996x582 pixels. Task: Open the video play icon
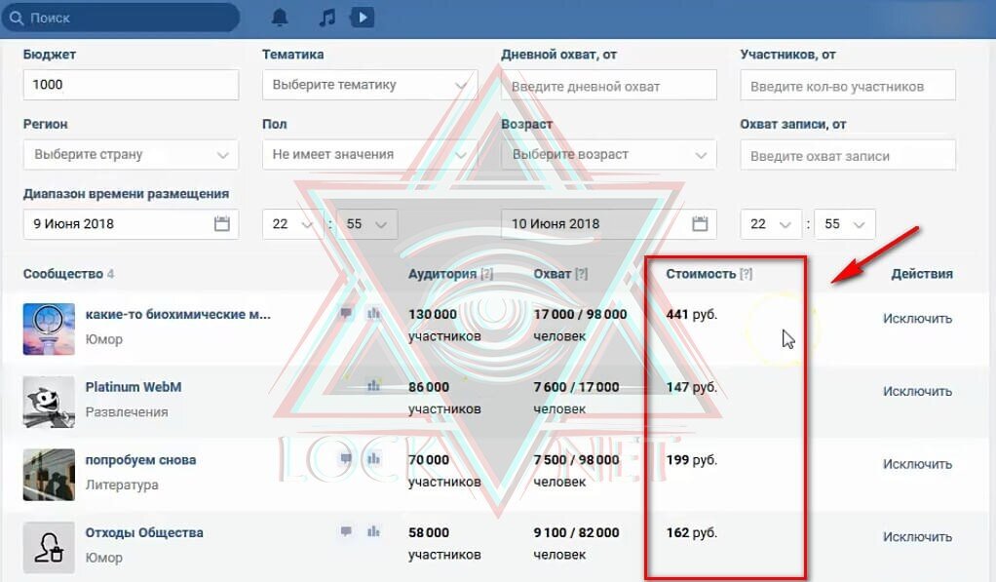363,18
